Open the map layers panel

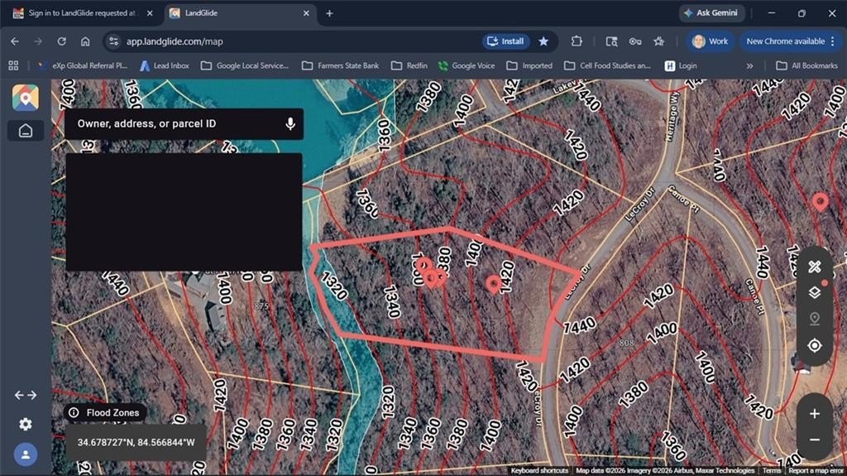tap(814, 292)
